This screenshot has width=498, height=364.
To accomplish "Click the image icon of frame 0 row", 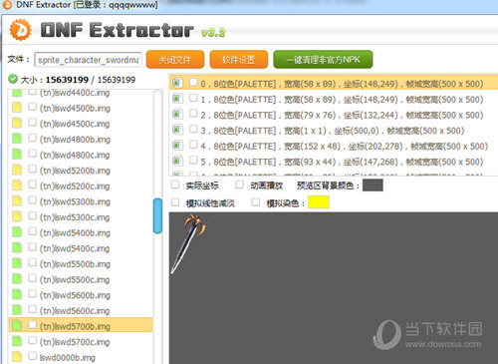I will point(177,83).
